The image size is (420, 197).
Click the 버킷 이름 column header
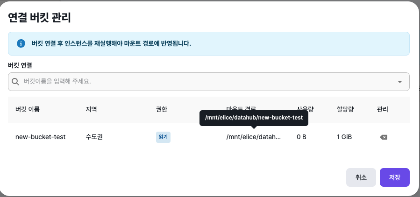28,110
